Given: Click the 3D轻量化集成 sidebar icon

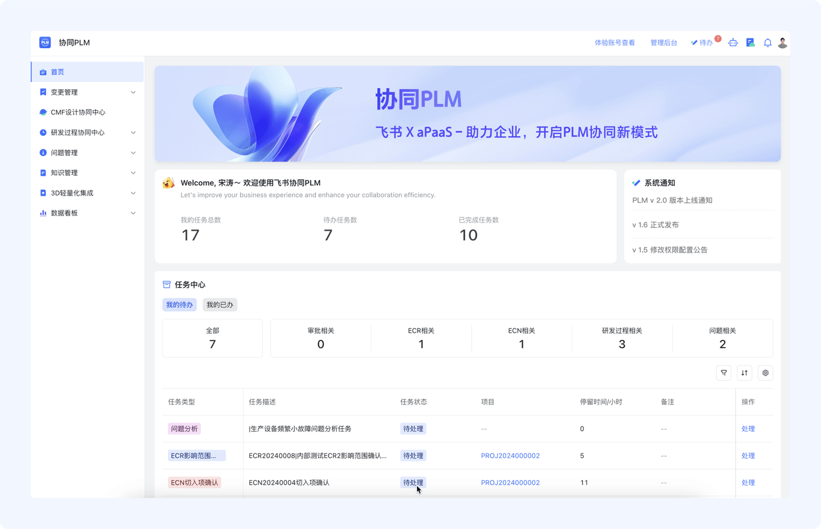Looking at the screenshot, I should coord(43,193).
